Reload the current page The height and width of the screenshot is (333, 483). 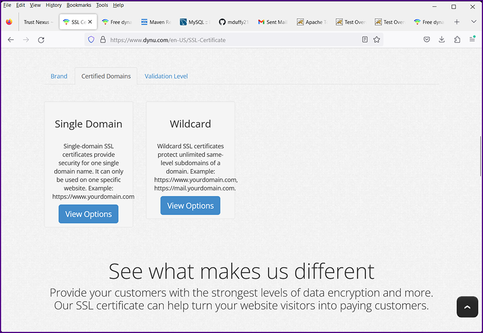(41, 40)
